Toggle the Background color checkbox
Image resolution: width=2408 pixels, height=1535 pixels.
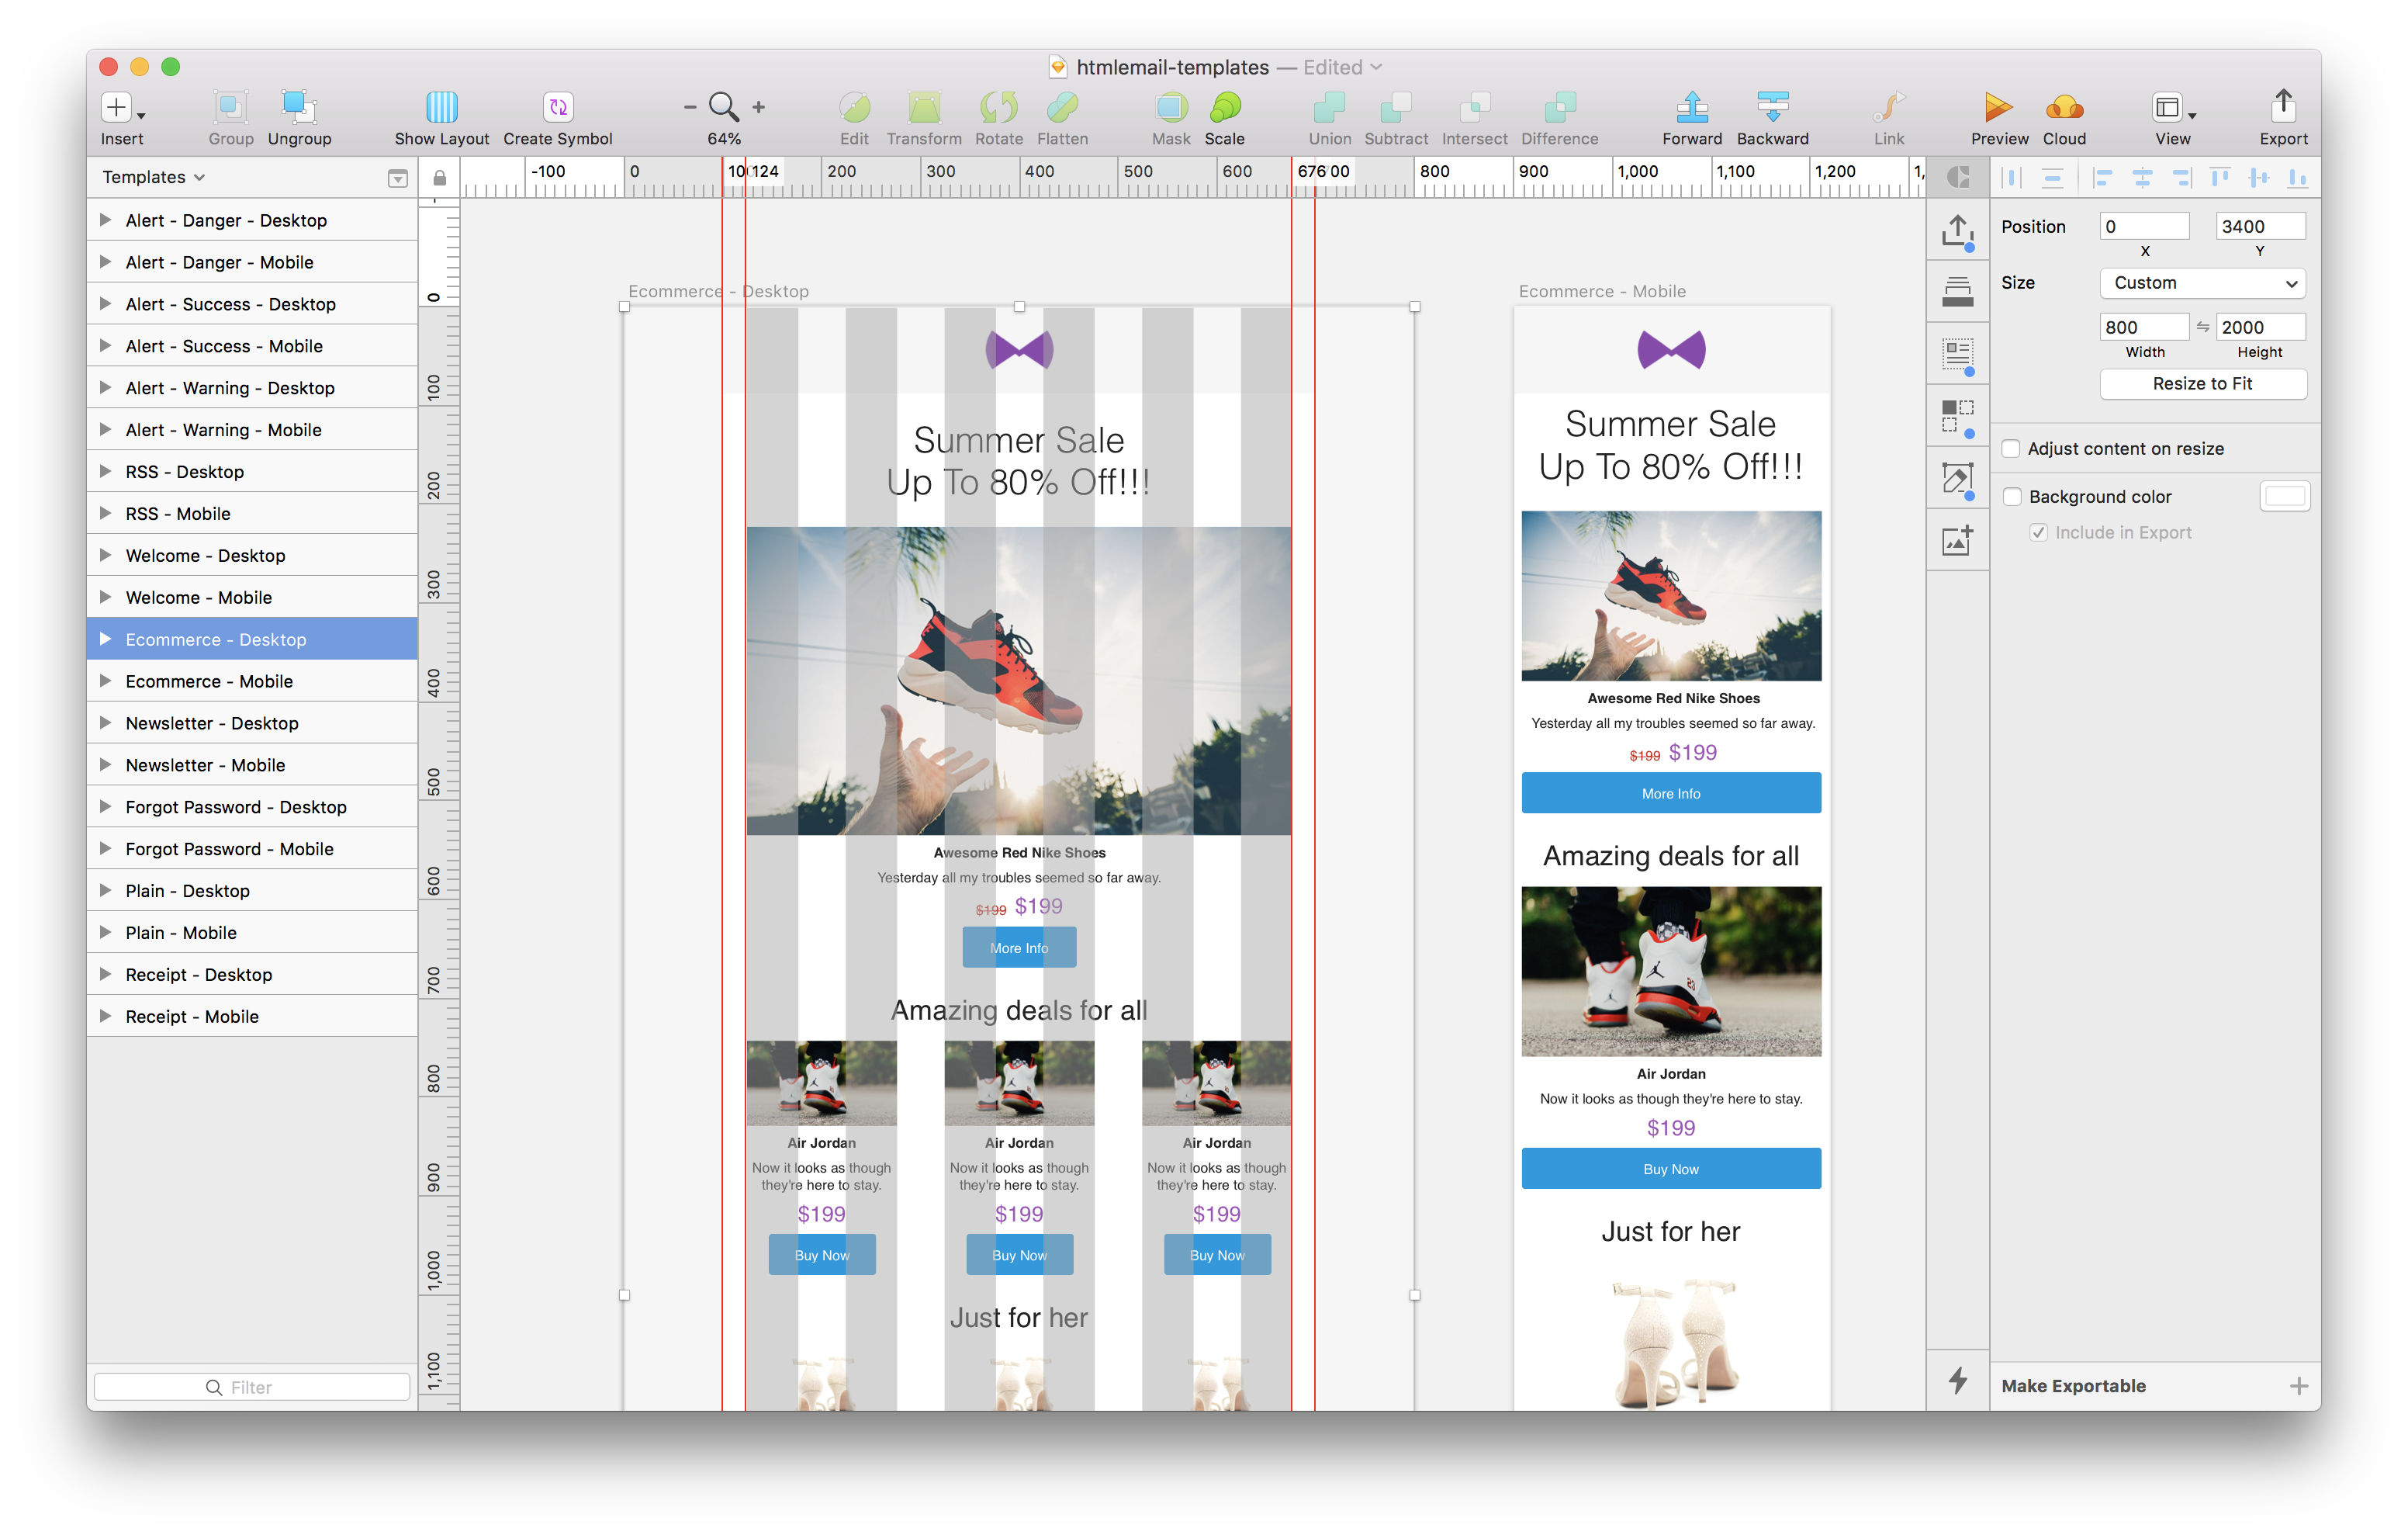pyautogui.click(x=2012, y=497)
